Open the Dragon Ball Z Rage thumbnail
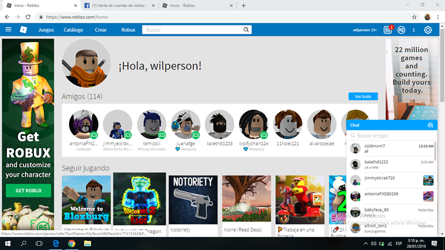The width and height of the screenshot is (445, 250). click(x=139, y=199)
